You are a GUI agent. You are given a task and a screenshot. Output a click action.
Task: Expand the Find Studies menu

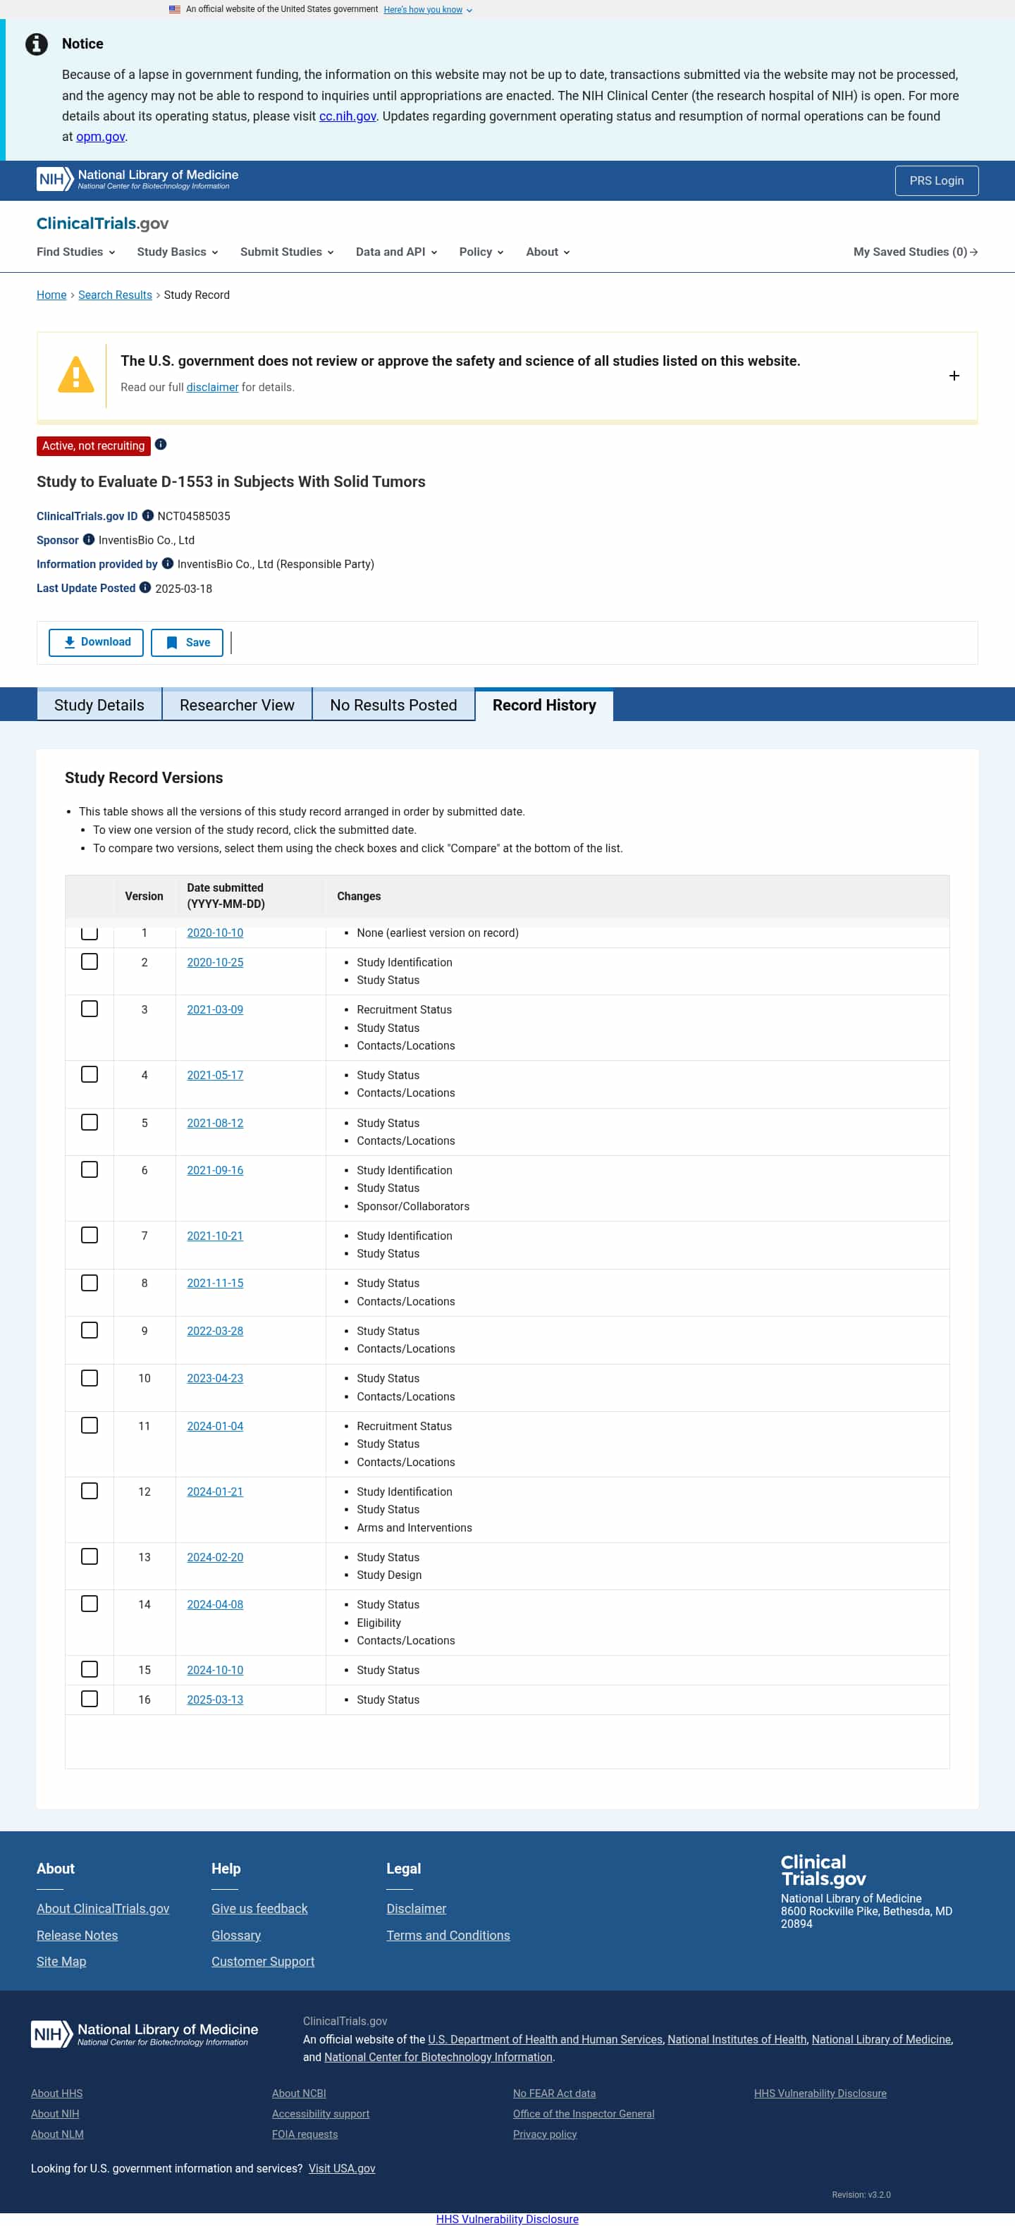(76, 252)
